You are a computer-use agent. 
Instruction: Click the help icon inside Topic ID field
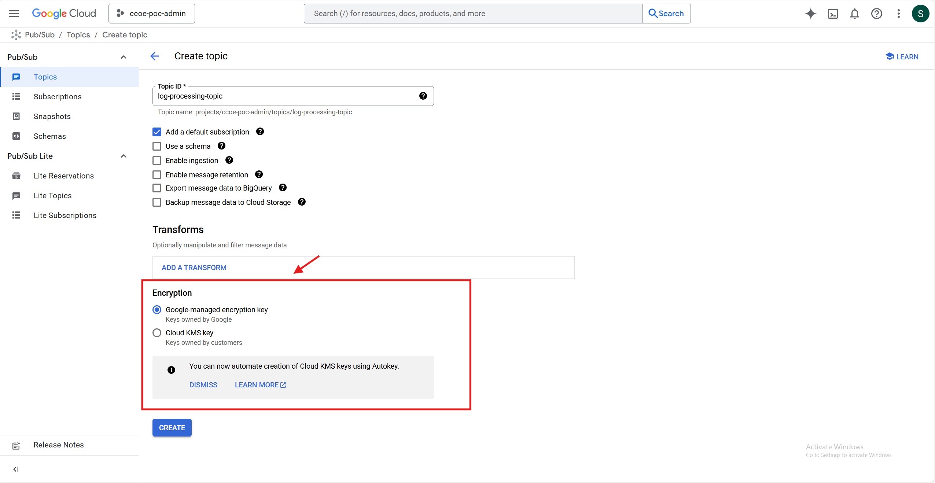pos(423,96)
